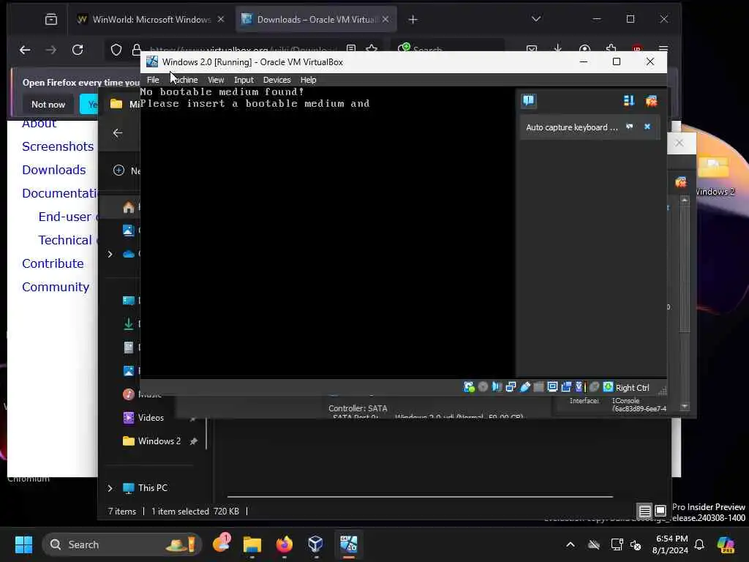Open Firefox from taskbar
Viewport: 749px width, 562px height.
coord(285,544)
